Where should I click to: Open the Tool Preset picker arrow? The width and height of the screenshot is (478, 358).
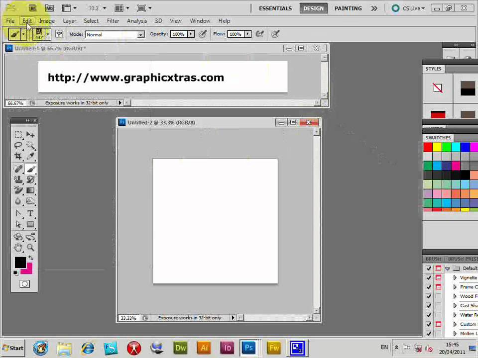23,34
